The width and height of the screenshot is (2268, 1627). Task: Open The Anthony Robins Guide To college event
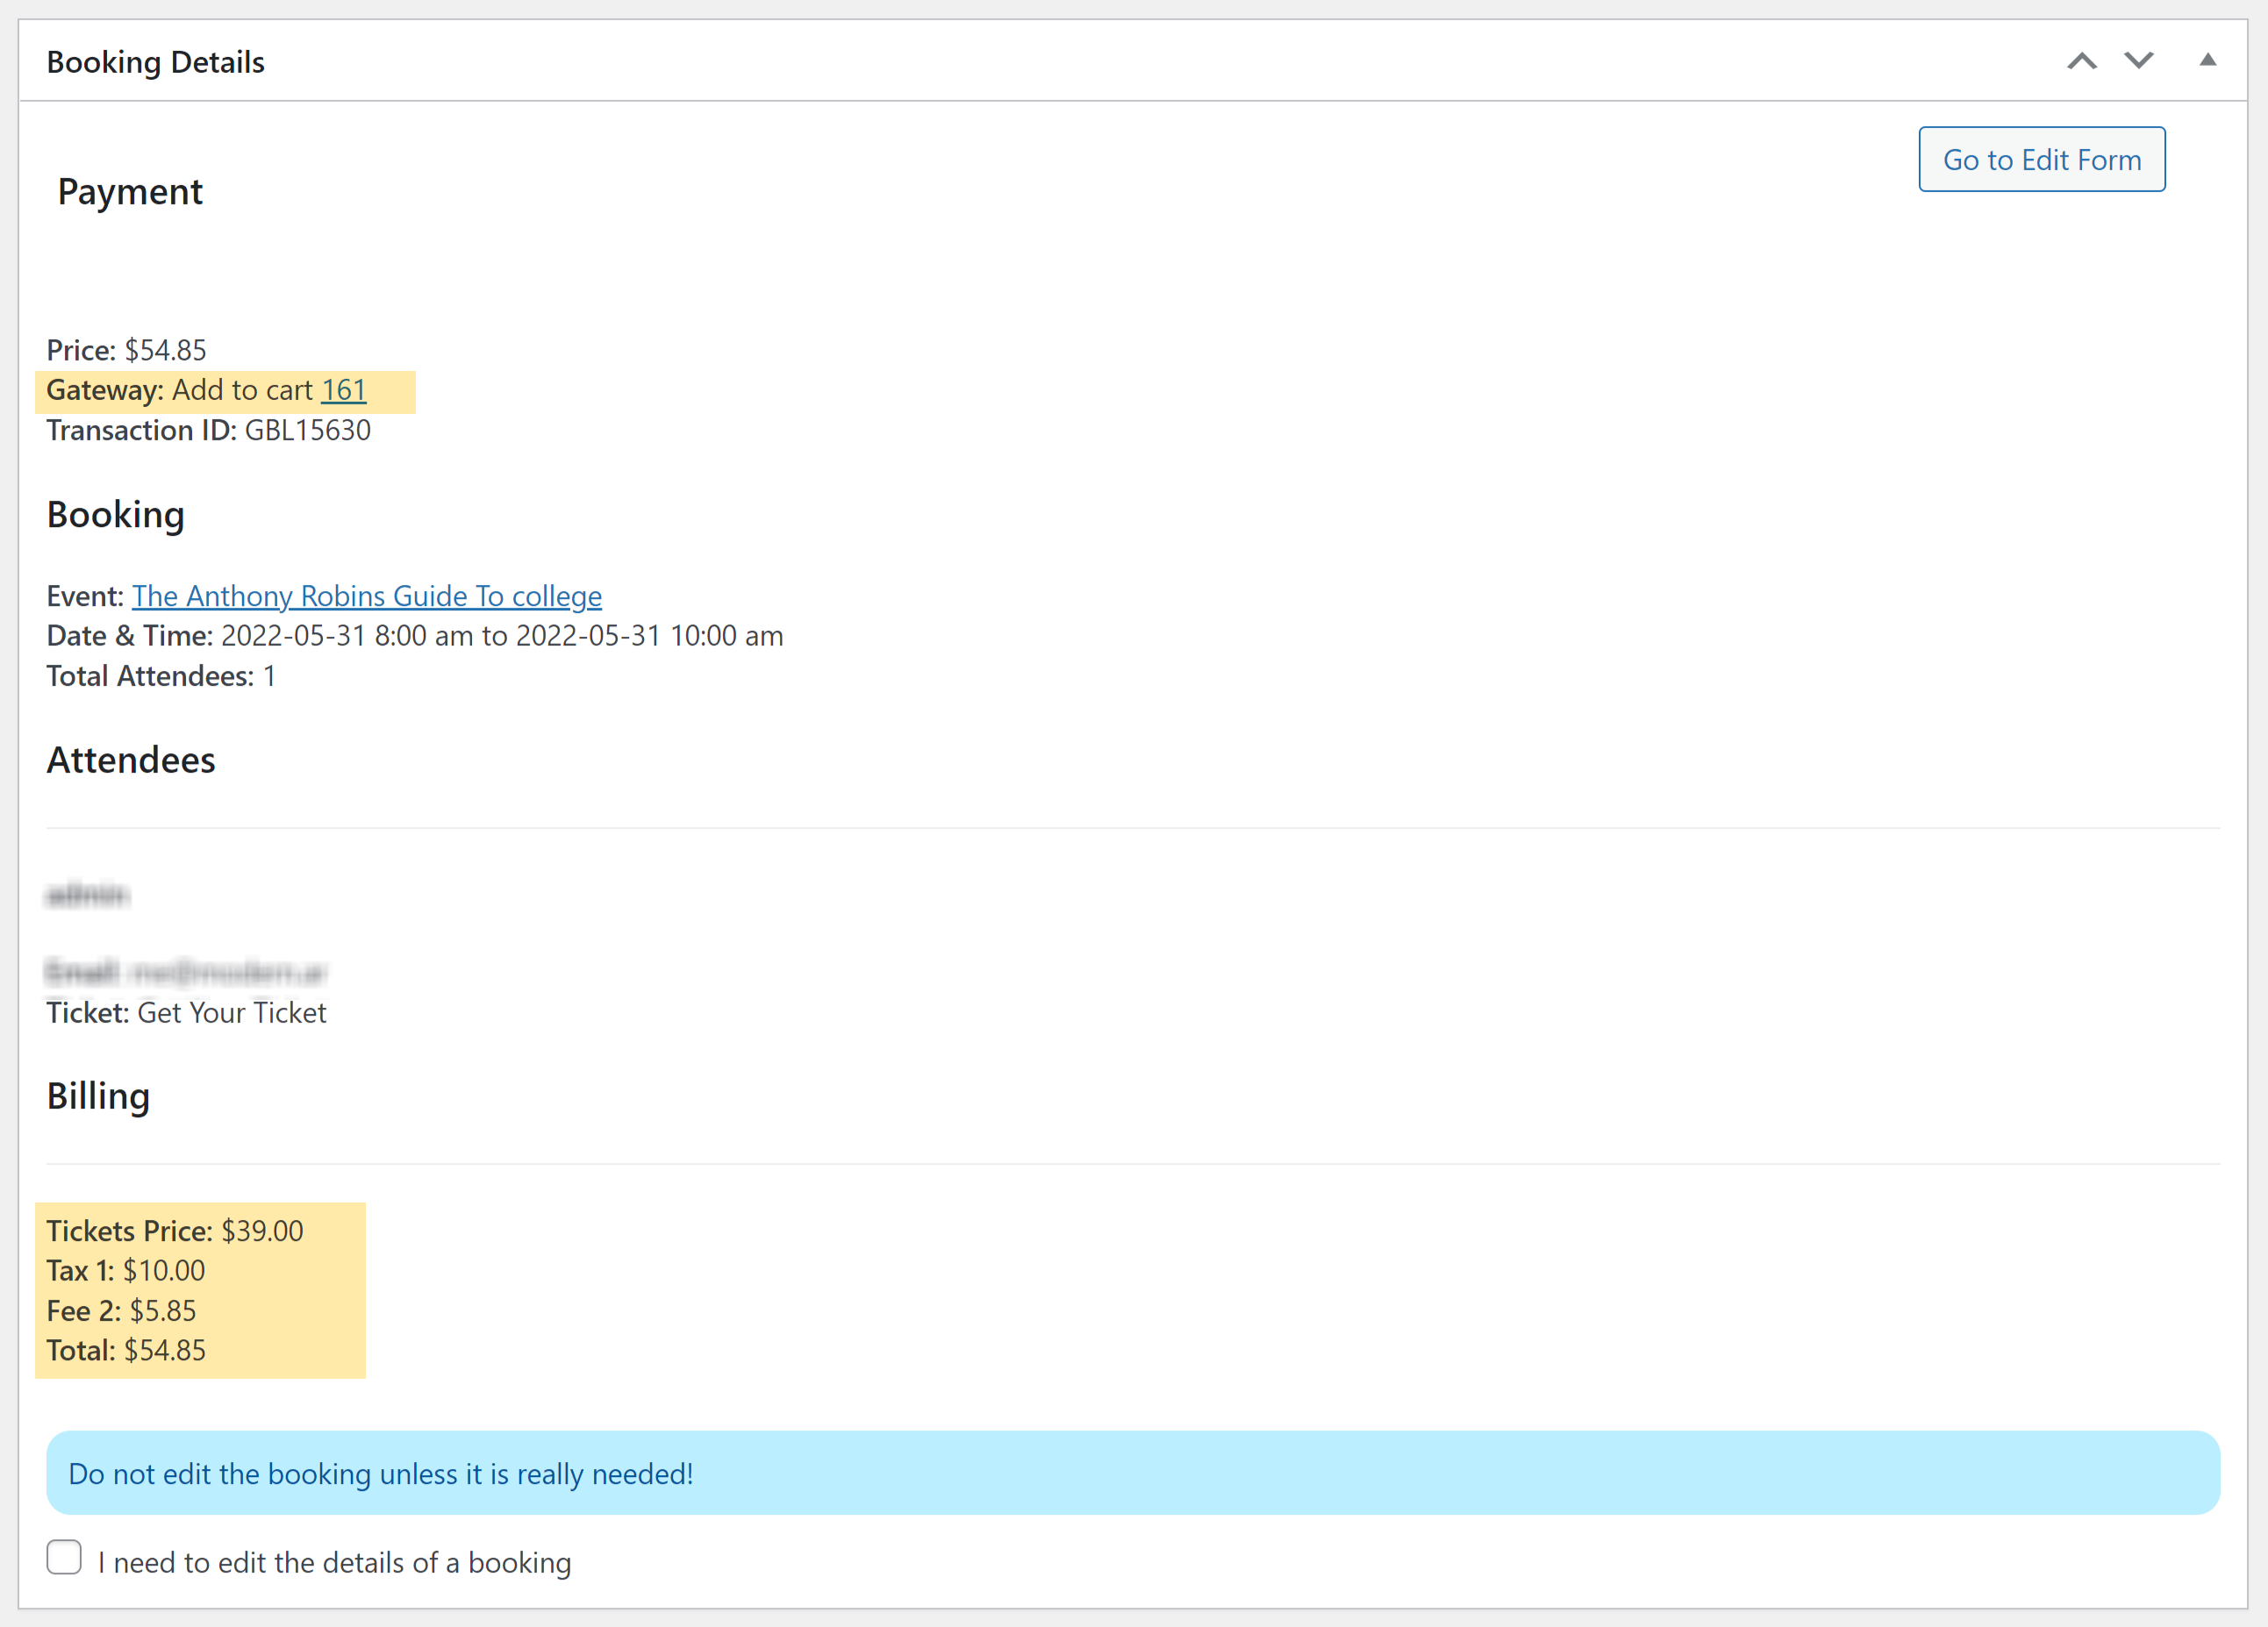tap(366, 596)
